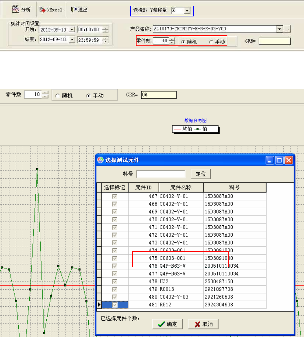The height and width of the screenshot is (337, 304).
Task: Toggle selection checkbox for component 467
Action: click(115, 196)
